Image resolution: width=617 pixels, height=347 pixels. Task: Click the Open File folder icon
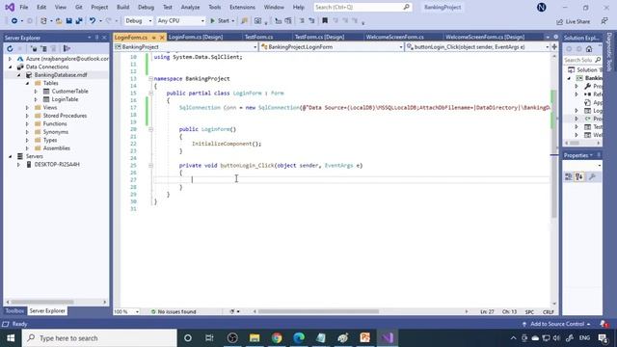pos(59,21)
